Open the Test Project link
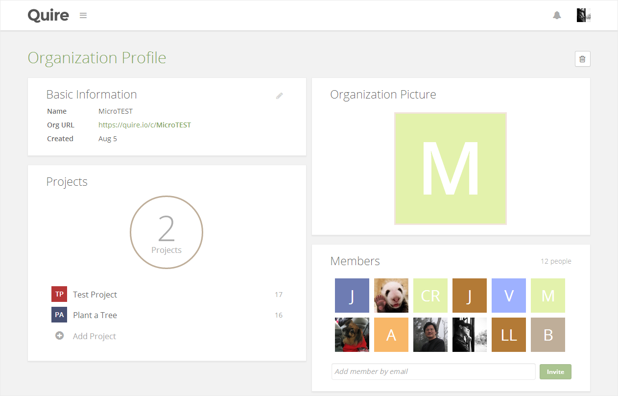This screenshot has width=618, height=396. [95, 295]
